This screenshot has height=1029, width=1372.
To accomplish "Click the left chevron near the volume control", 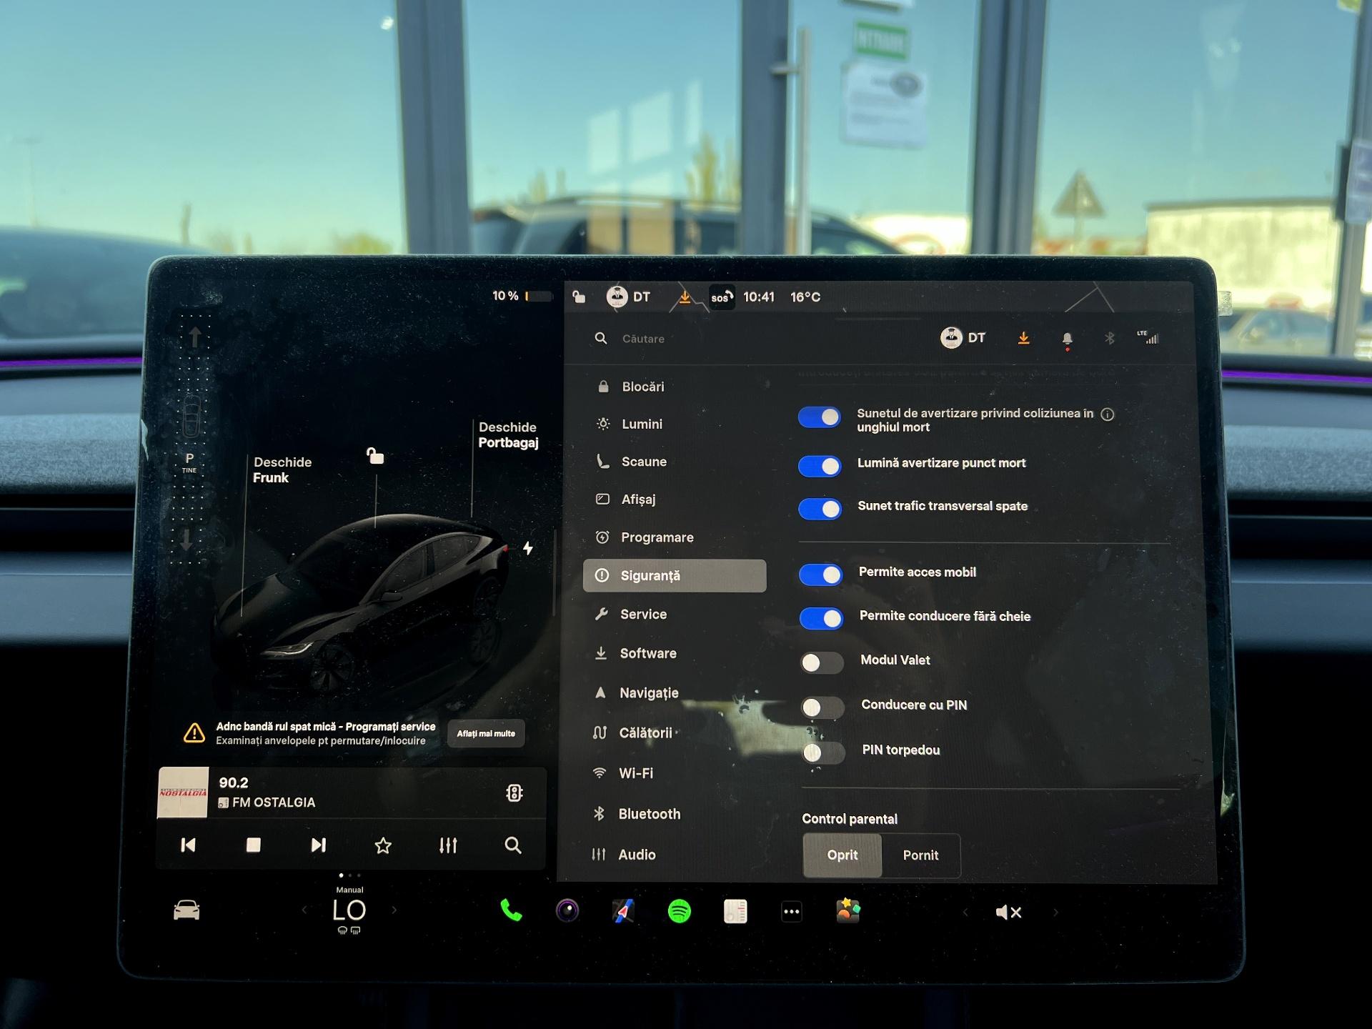I will (965, 912).
